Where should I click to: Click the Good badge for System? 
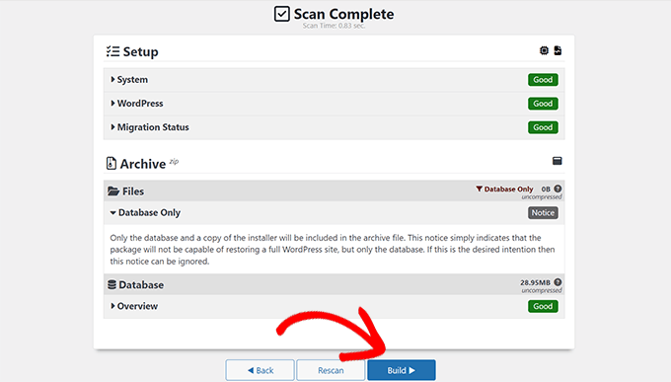pyautogui.click(x=543, y=80)
